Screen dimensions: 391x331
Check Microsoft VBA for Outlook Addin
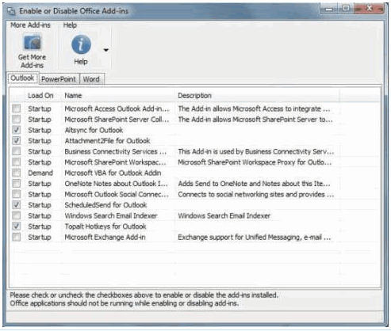[x=17, y=173]
